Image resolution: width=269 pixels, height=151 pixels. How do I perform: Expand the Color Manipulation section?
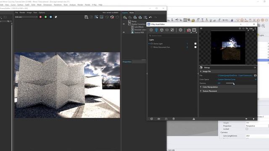click(x=201, y=87)
